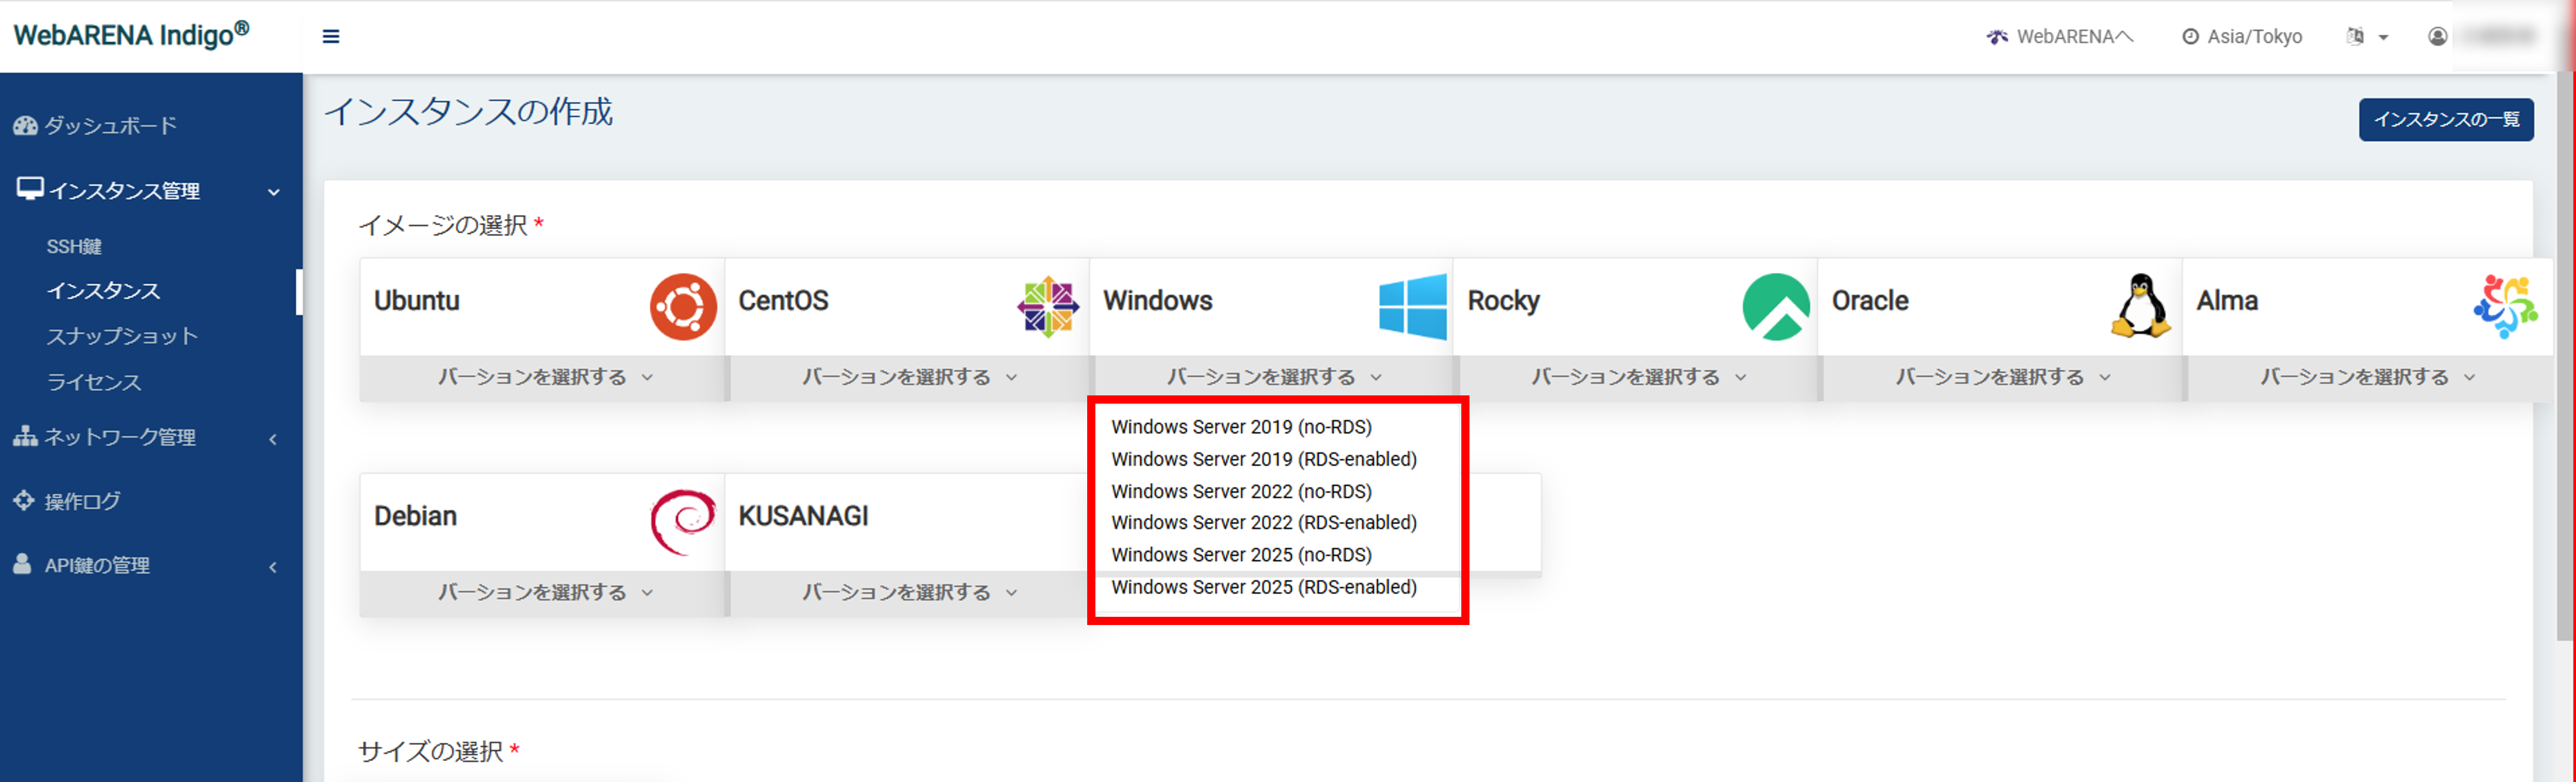Click the user account icon in header
The image size is (2576, 782).
tap(2438, 37)
